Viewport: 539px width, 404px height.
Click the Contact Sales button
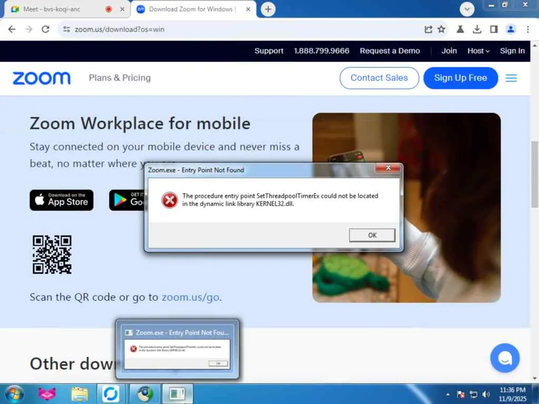pos(379,78)
